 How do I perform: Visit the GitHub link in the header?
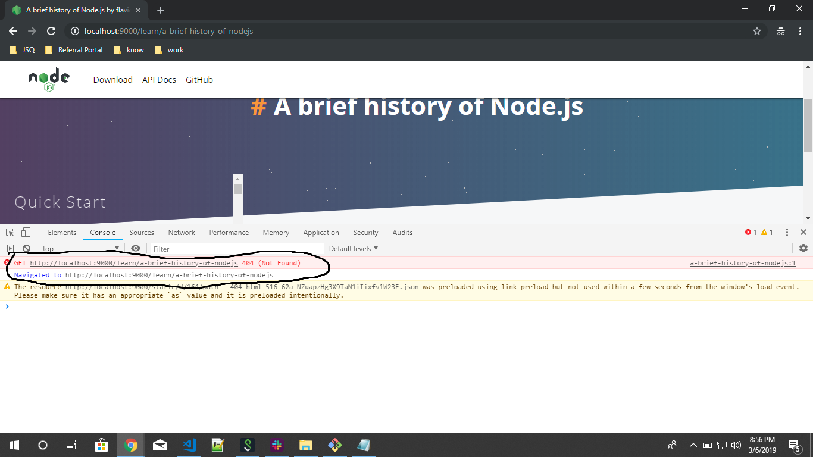point(199,80)
